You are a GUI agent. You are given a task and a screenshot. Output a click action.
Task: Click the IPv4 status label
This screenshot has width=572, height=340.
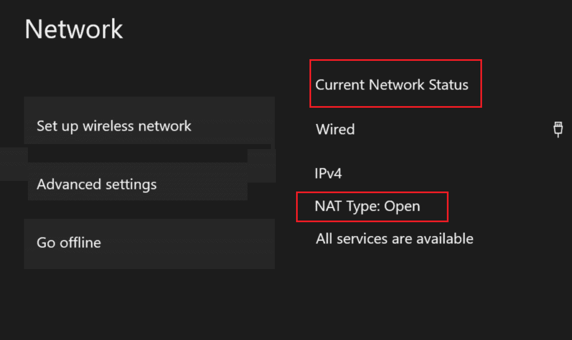click(328, 173)
